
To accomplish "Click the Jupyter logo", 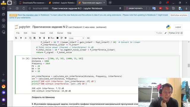I will [23, 27].
